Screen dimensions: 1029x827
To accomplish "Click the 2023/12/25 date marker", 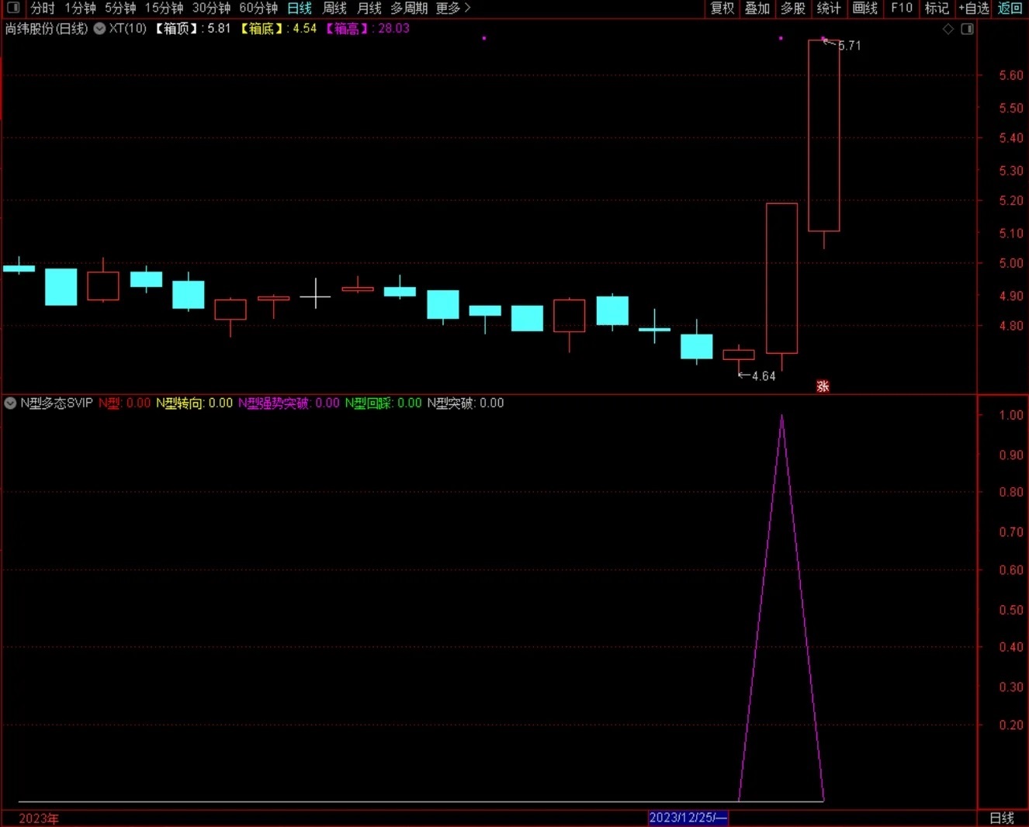I will pos(688,818).
